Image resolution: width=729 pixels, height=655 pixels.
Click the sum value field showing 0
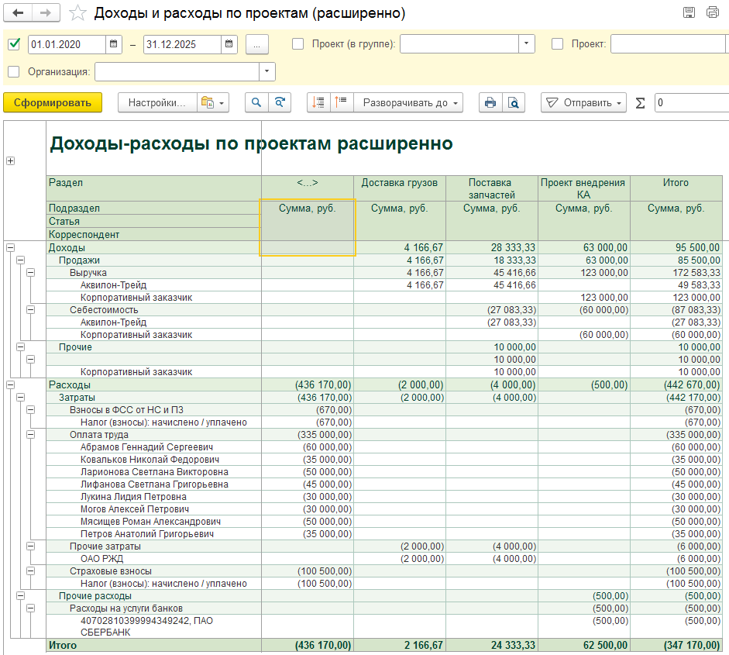pyautogui.click(x=692, y=103)
